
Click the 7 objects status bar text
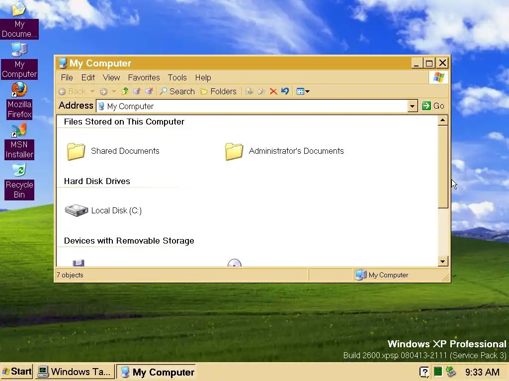pyautogui.click(x=70, y=275)
